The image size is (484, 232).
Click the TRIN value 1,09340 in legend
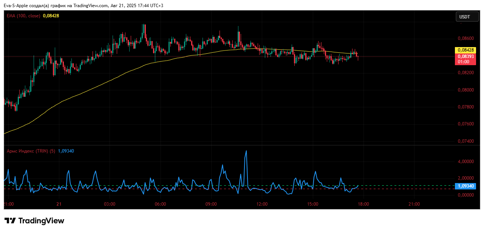tap(66, 151)
